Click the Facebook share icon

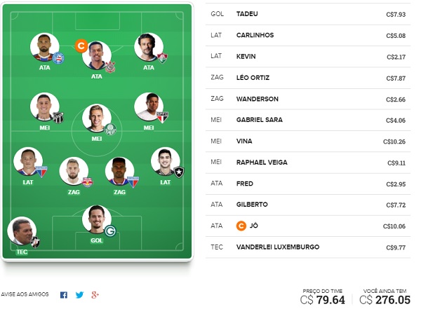click(64, 295)
